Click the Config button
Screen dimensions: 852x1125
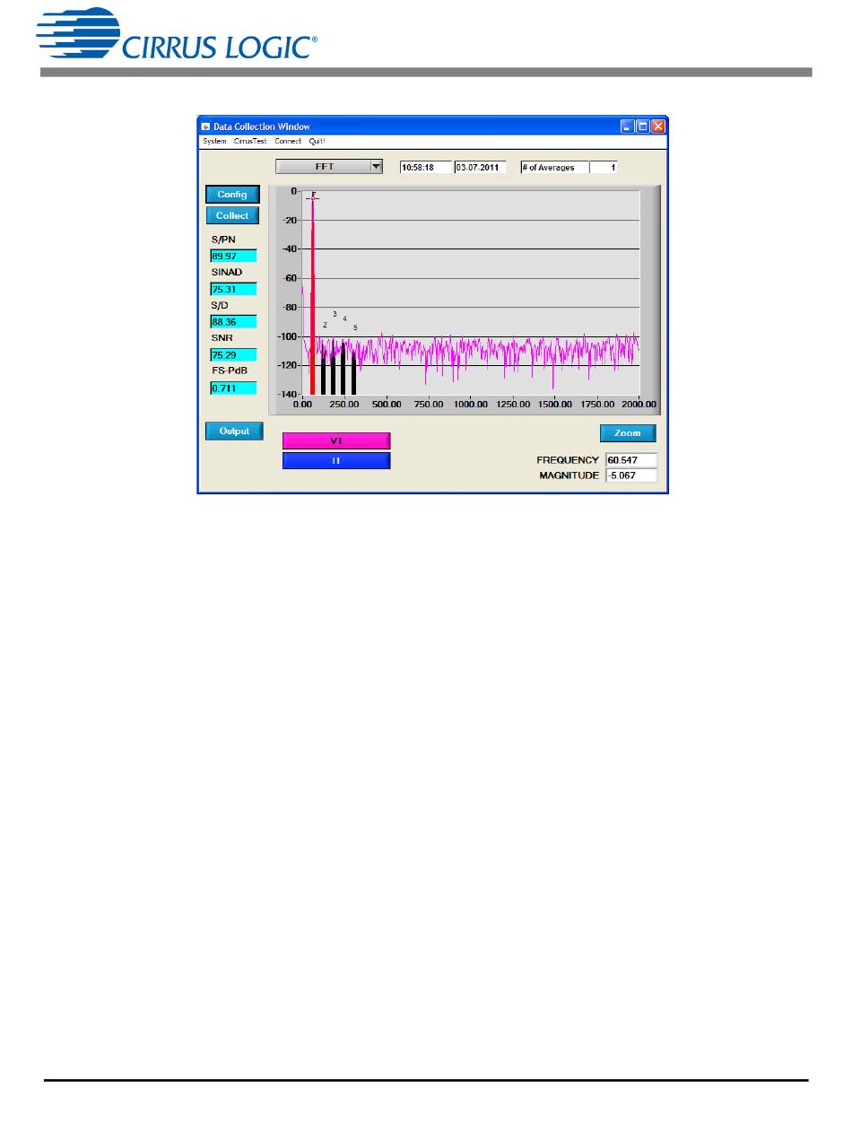click(232, 195)
